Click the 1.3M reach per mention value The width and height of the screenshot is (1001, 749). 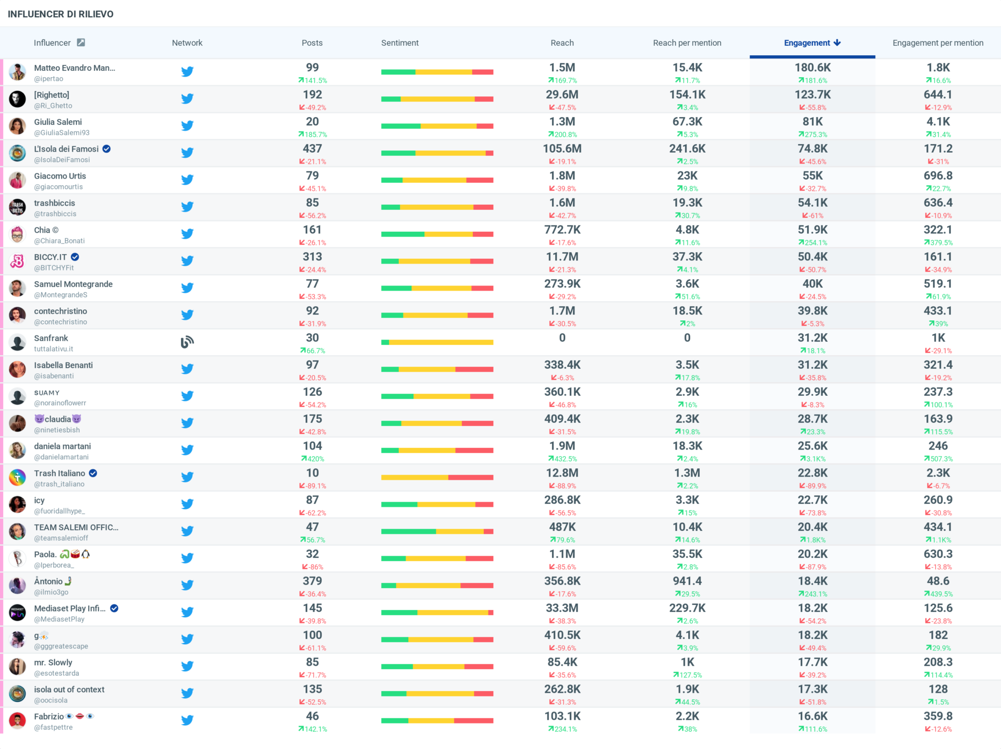687,473
